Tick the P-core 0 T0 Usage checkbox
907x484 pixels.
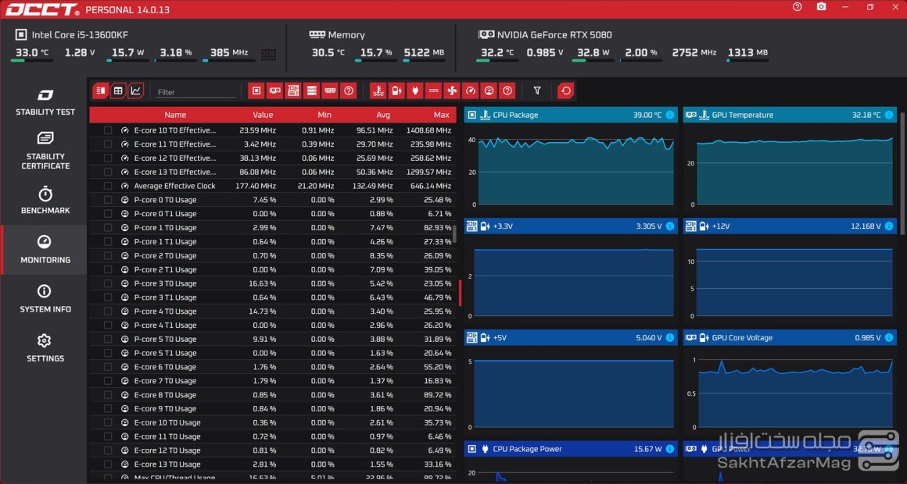pyautogui.click(x=108, y=200)
